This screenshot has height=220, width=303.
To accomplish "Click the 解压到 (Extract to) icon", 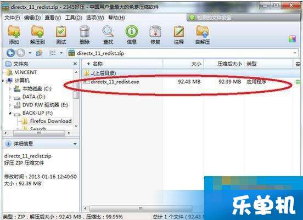I will click(x=37, y=35).
